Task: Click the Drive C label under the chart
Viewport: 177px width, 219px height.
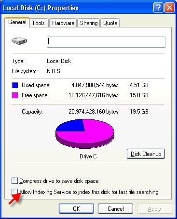Action: click(x=88, y=156)
